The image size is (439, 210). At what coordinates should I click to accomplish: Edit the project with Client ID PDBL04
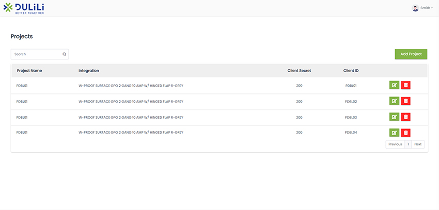pyautogui.click(x=394, y=133)
